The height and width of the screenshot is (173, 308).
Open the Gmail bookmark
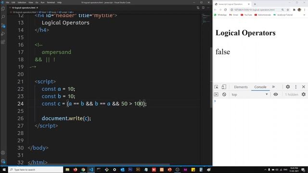tap(233, 15)
